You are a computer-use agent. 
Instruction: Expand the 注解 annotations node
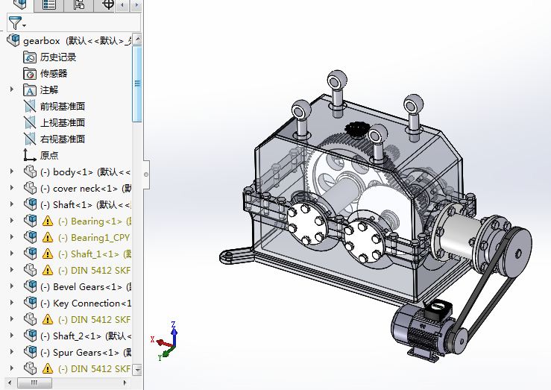pyautogui.click(x=11, y=89)
